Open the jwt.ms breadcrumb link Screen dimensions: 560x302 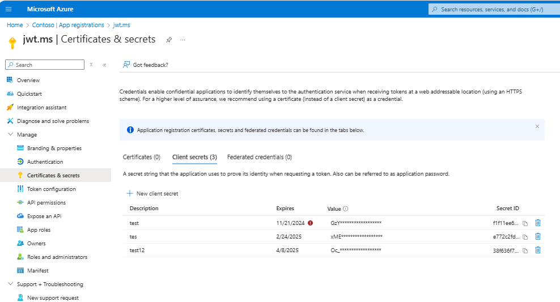[121, 25]
